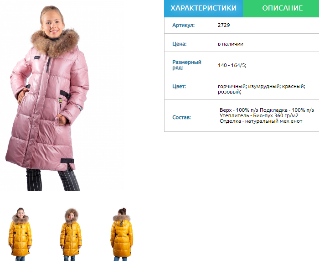
Task: Click the Состав label
Action: tap(181, 117)
